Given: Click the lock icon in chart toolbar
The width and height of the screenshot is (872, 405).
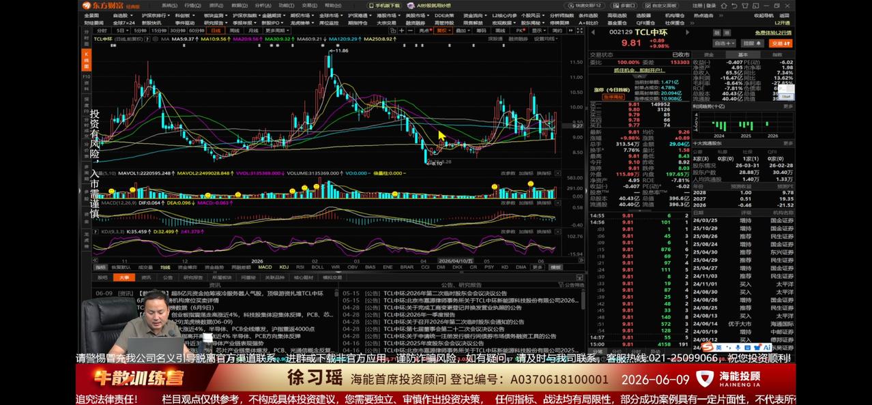Looking at the screenshot, I should click(392, 30).
